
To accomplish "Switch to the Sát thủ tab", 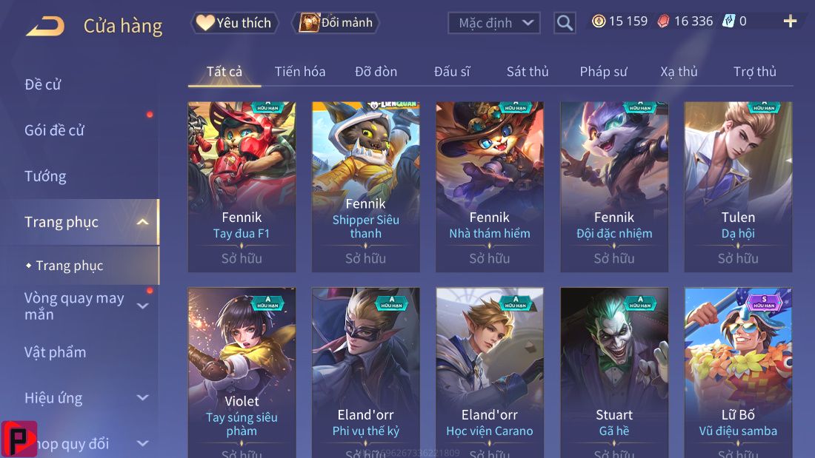I will coord(528,72).
